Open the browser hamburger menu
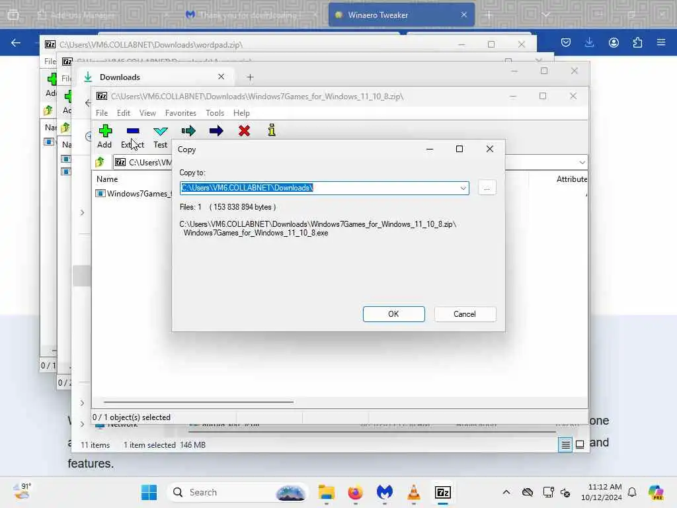The image size is (677, 508). (x=661, y=42)
